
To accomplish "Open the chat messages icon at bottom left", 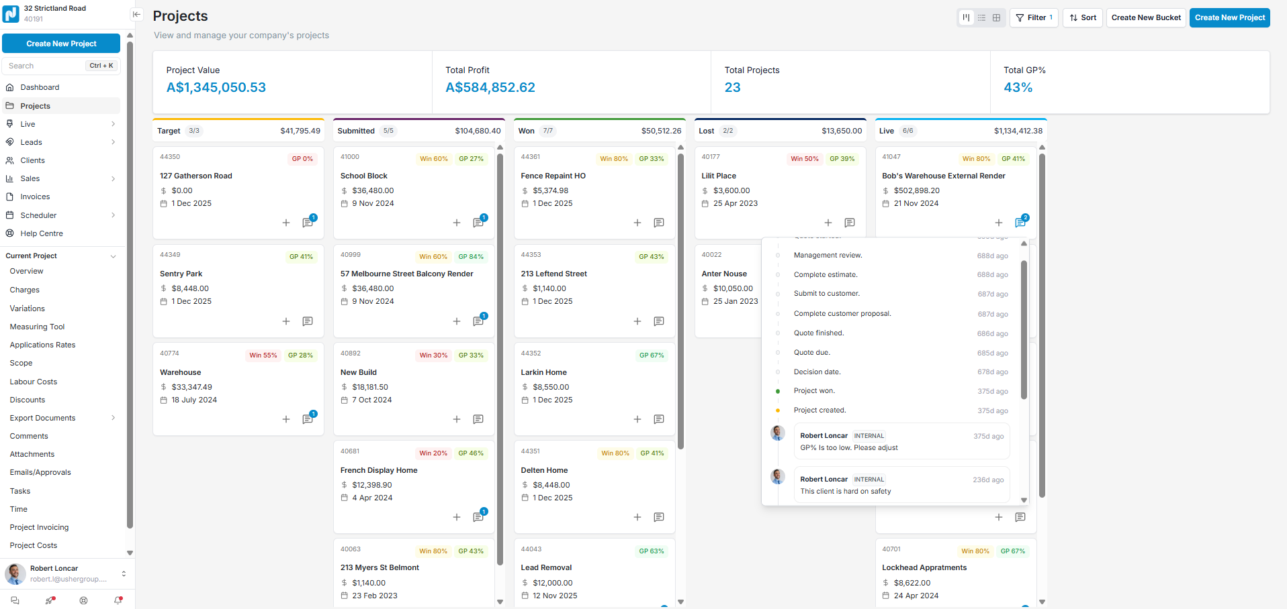I will (15, 600).
